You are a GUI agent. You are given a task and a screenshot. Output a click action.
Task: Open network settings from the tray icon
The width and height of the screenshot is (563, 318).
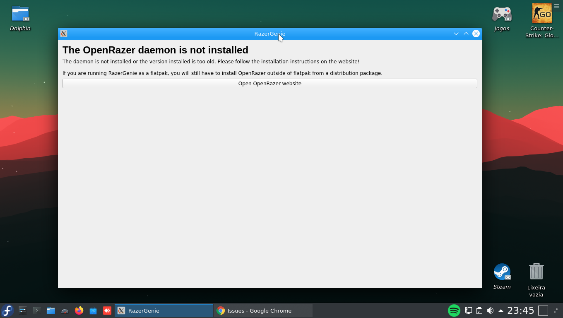click(x=468, y=310)
